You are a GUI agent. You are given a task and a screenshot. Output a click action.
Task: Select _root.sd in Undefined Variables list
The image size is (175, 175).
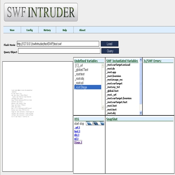point(88,83)
